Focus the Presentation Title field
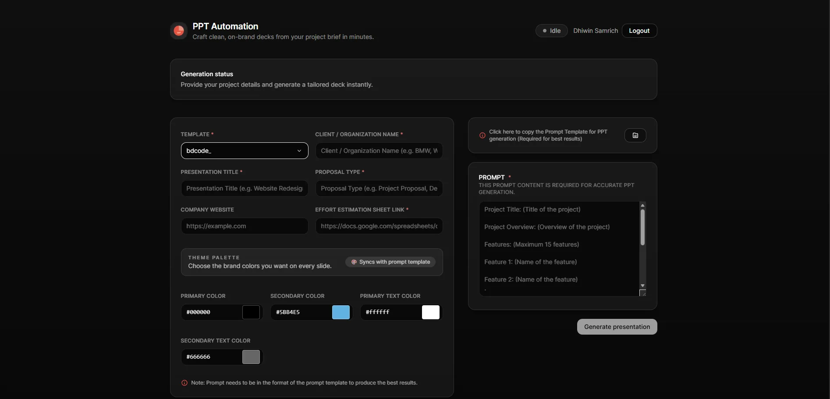830x399 pixels. click(x=245, y=188)
